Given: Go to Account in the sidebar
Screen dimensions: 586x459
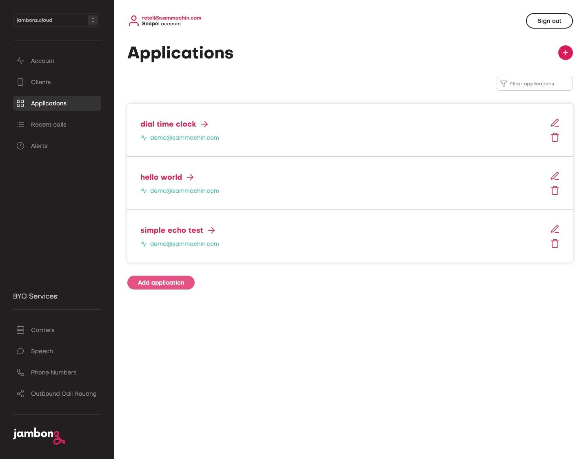Looking at the screenshot, I should (42, 61).
